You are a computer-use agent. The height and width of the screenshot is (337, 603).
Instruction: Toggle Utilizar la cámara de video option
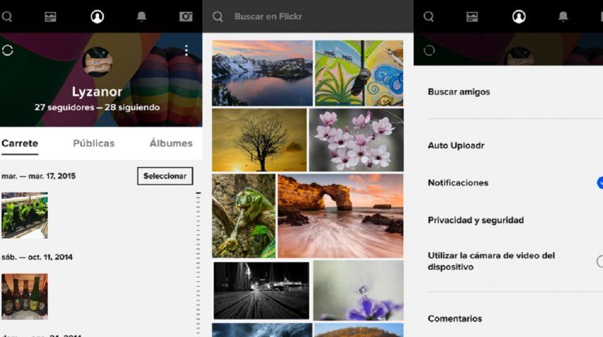599,262
